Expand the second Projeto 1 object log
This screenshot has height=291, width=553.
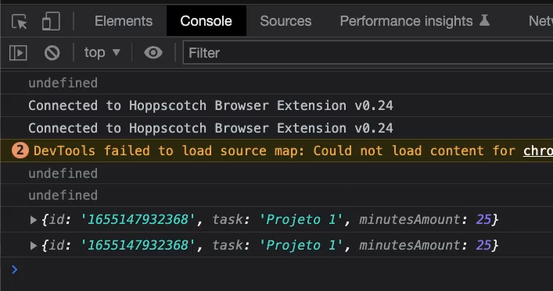click(33, 245)
